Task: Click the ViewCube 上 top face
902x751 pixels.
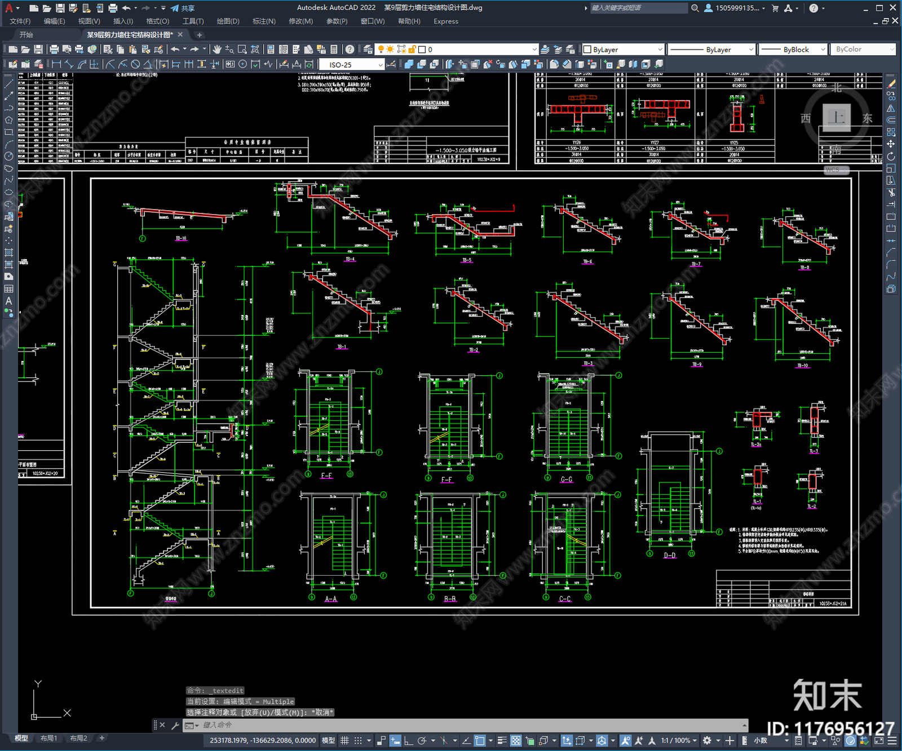Action: (837, 117)
